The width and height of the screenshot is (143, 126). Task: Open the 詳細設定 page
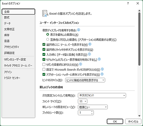18,53
